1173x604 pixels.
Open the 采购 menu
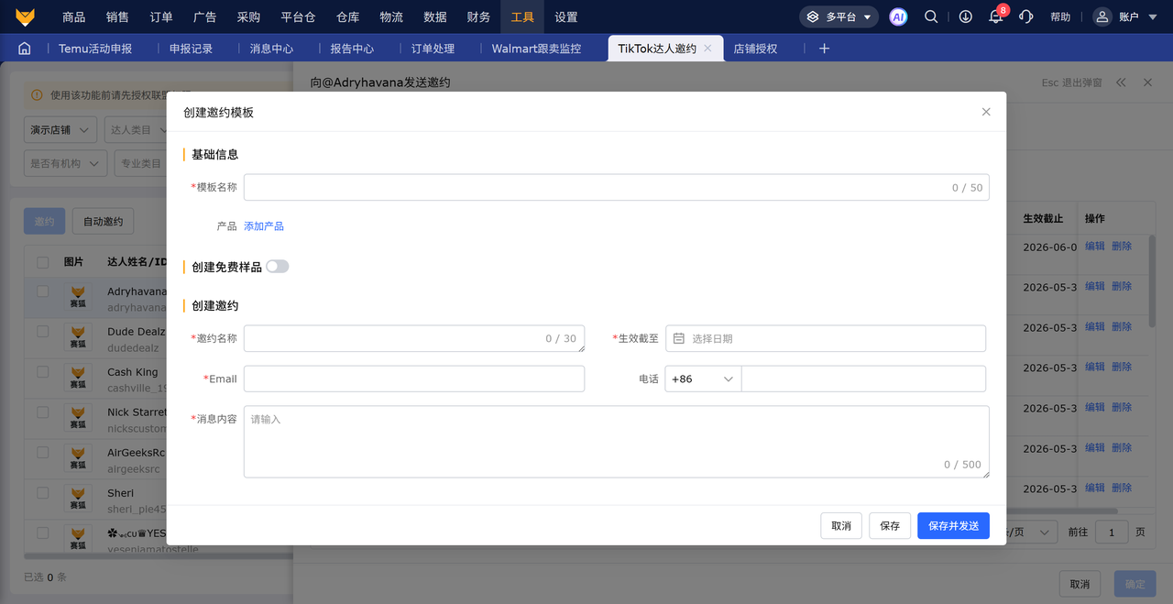(x=248, y=16)
